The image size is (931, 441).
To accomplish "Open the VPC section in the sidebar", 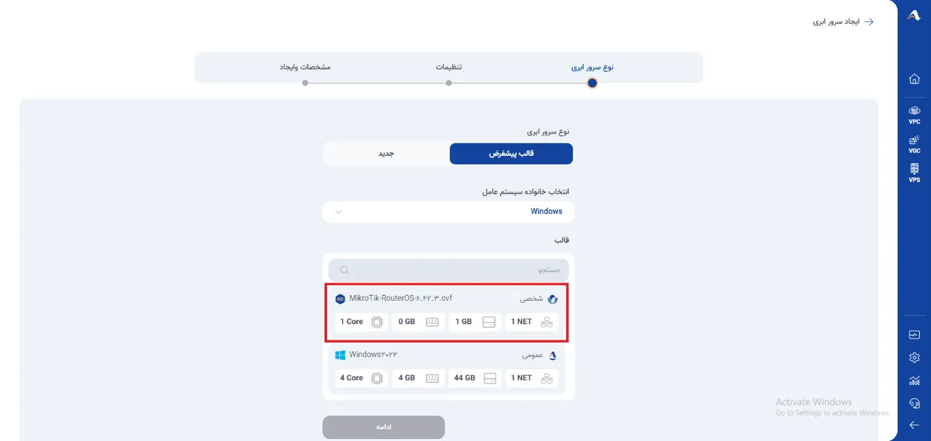I will (x=914, y=115).
